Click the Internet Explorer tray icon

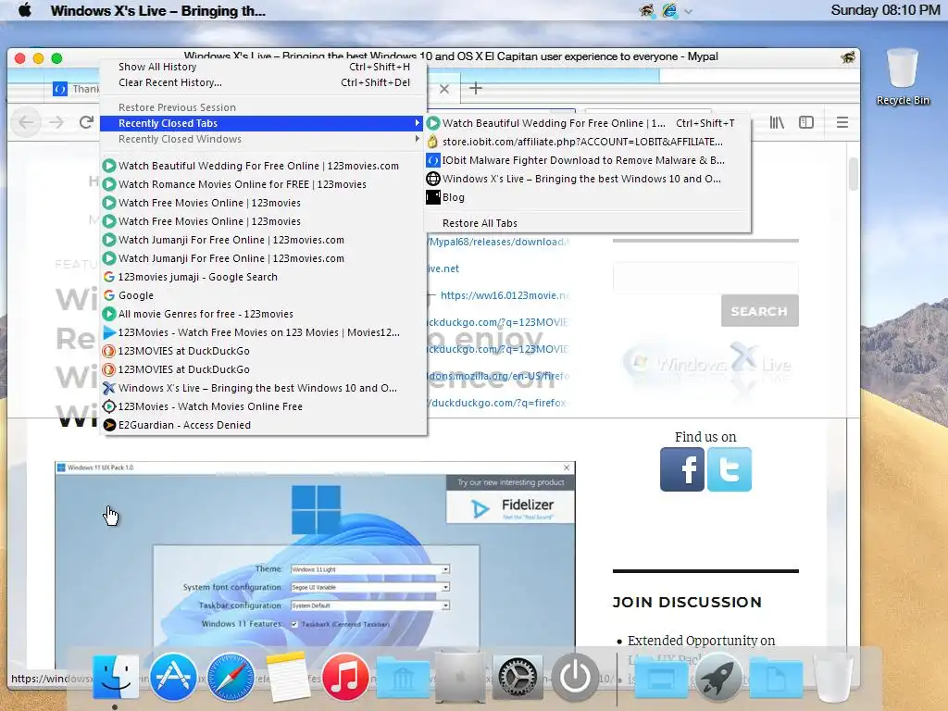[670, 10]
